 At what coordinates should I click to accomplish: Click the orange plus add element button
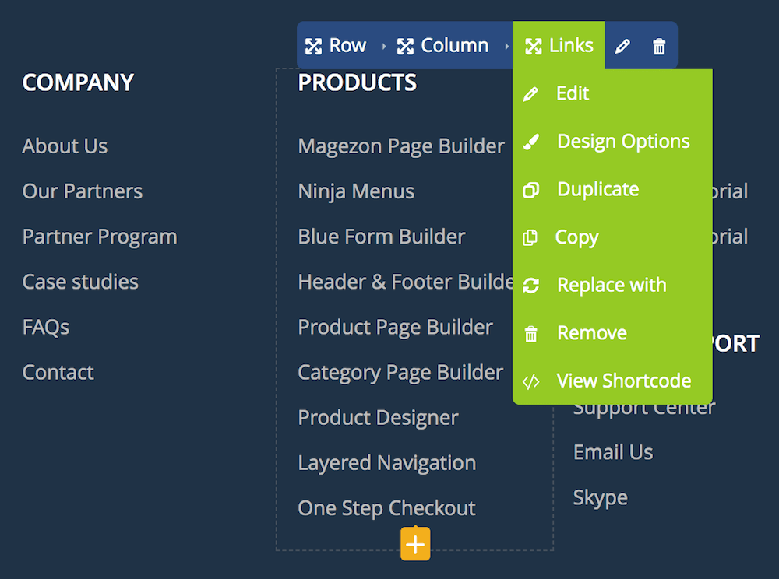415,543
